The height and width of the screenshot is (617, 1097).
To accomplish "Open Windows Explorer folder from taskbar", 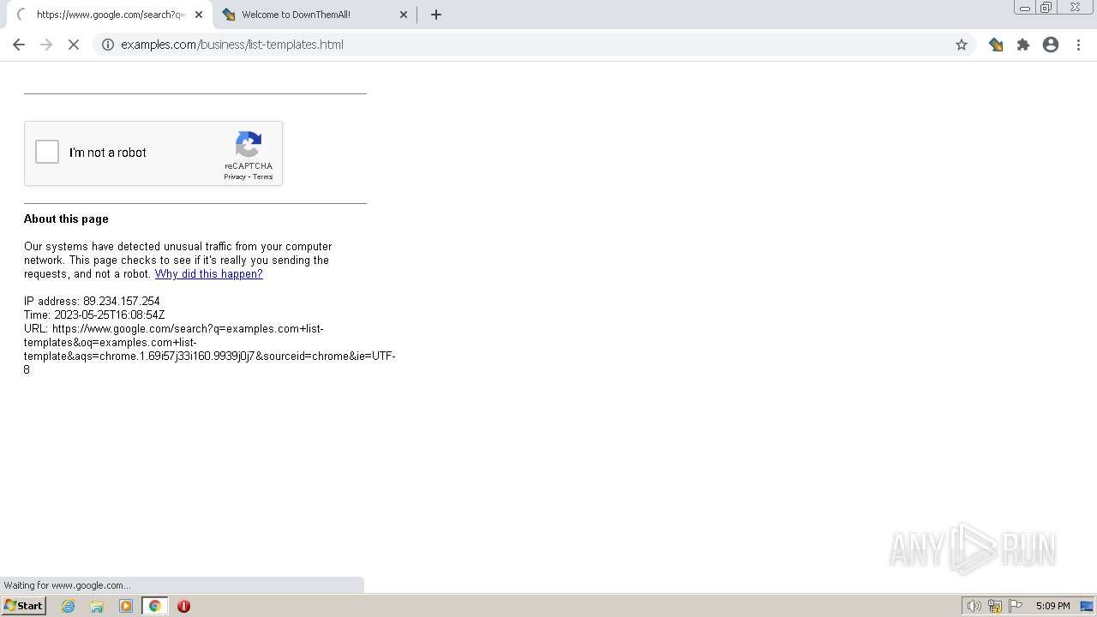I will [x=97, y=606].
